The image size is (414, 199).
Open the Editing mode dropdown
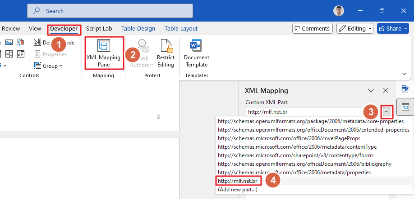(x=354, y=28)
